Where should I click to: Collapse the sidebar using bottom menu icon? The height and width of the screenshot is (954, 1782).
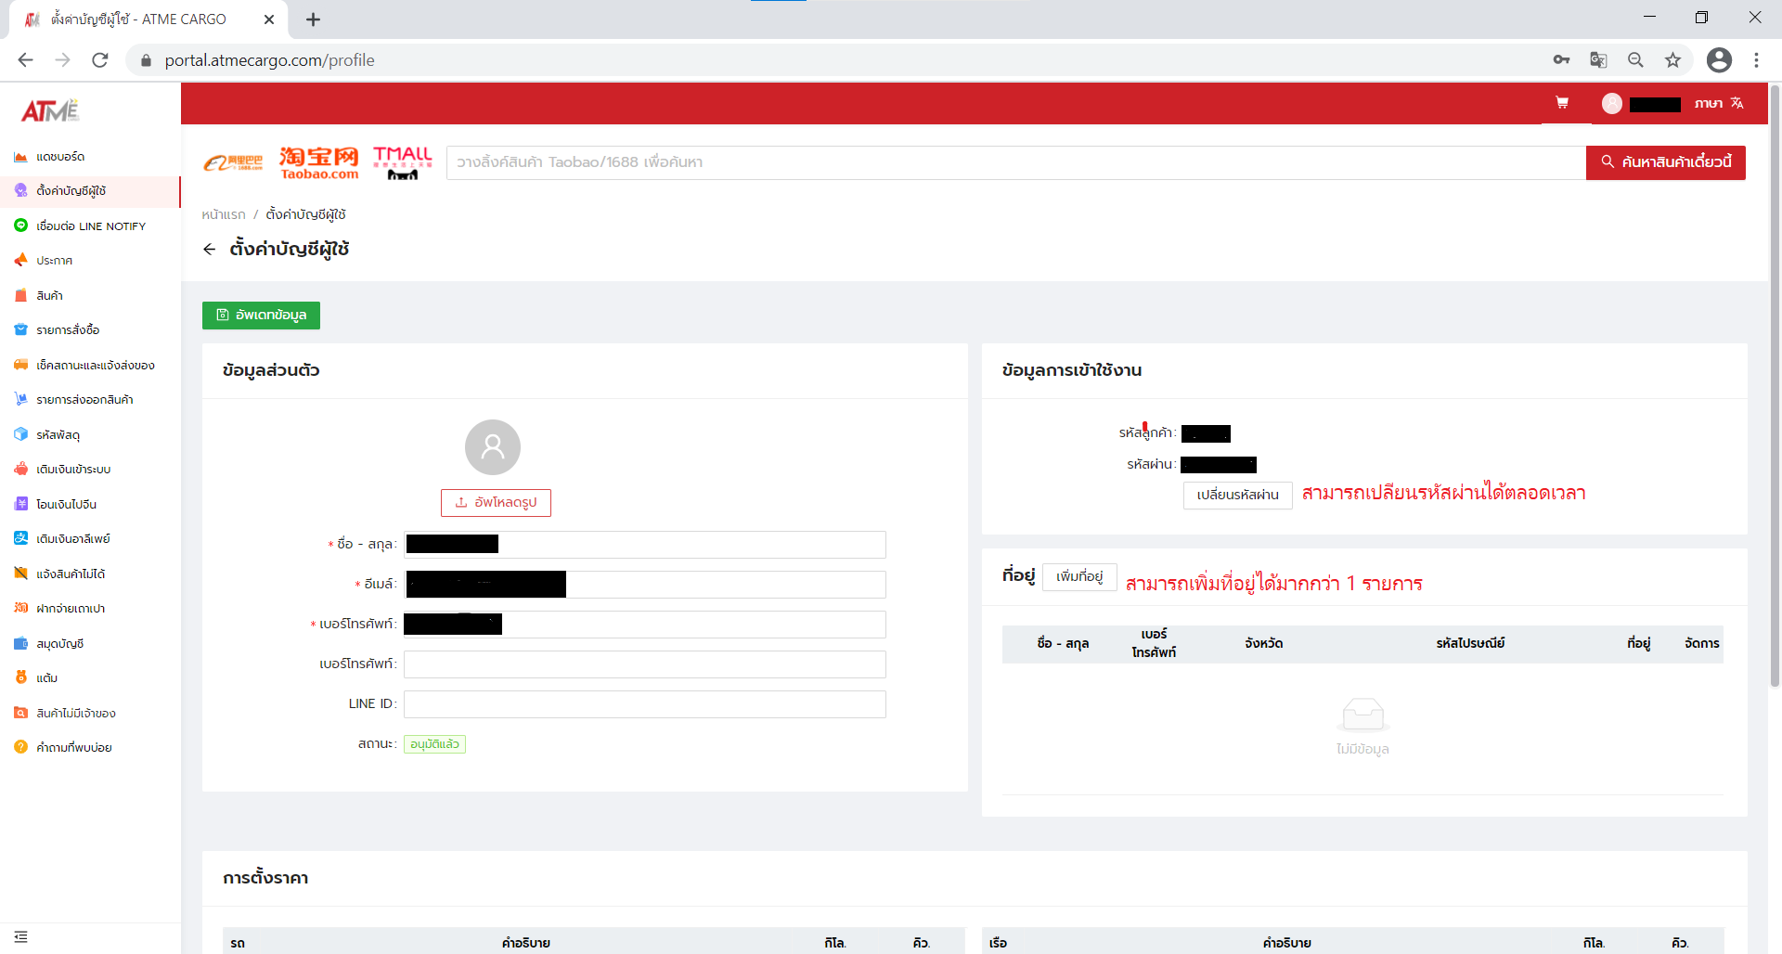pos(21,937)
